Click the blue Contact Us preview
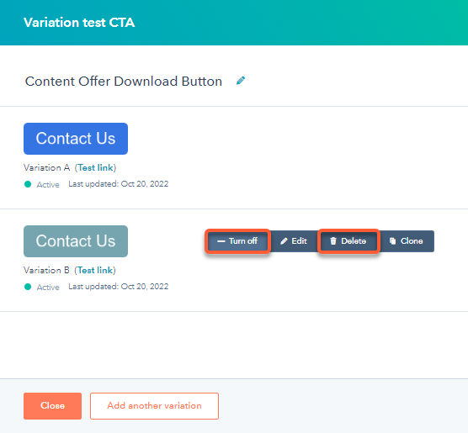 [76, 139]
